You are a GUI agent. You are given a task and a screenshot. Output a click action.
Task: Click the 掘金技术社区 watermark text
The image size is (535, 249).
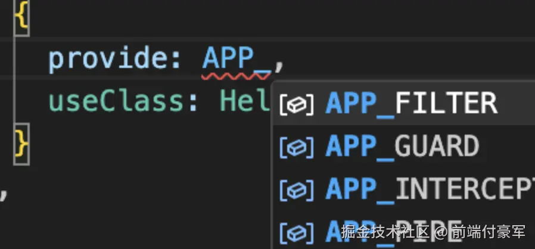coord(385,233)
